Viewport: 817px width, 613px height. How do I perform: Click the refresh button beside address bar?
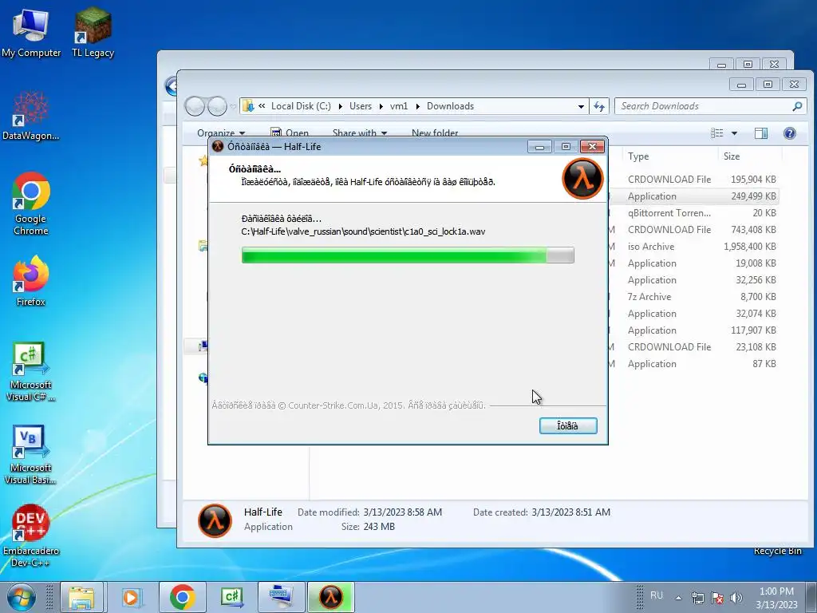click(599, 106)
